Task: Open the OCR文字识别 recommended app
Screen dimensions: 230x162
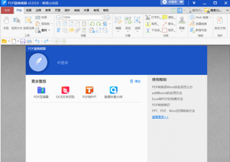Action: [x=65, y=93]
